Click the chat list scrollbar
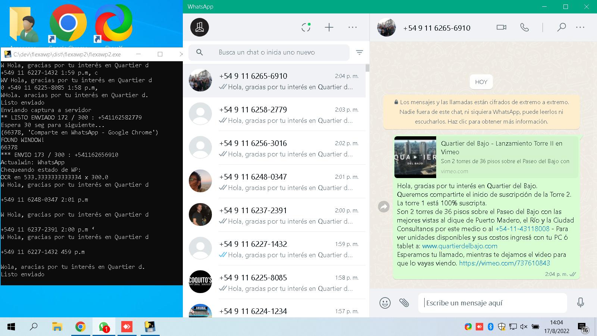The height and width of the screenshot is (336, 597). click(368, 68)
